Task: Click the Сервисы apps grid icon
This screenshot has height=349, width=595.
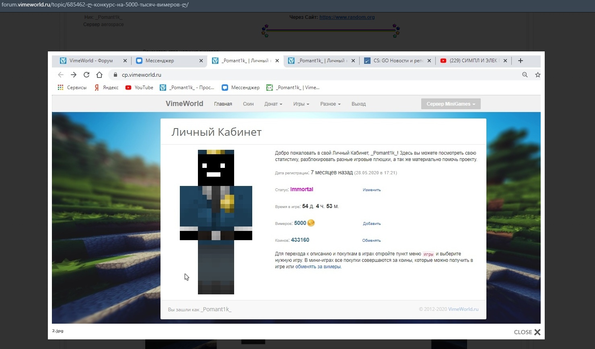Action: (61, 88)
